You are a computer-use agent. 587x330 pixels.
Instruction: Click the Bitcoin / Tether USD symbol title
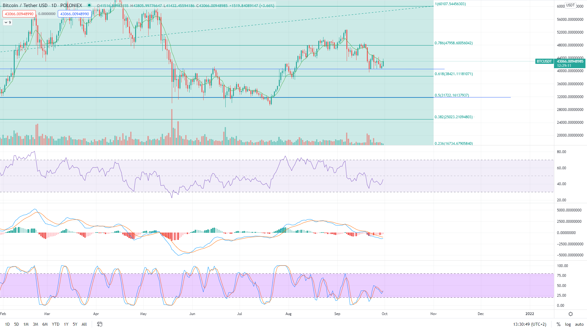[25, 5]
